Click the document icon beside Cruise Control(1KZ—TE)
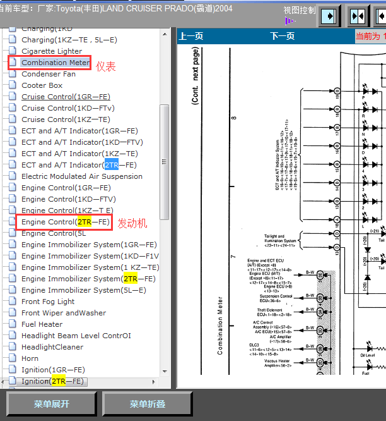The height and width of the screenshot is (421, 386). pos(13,119)
